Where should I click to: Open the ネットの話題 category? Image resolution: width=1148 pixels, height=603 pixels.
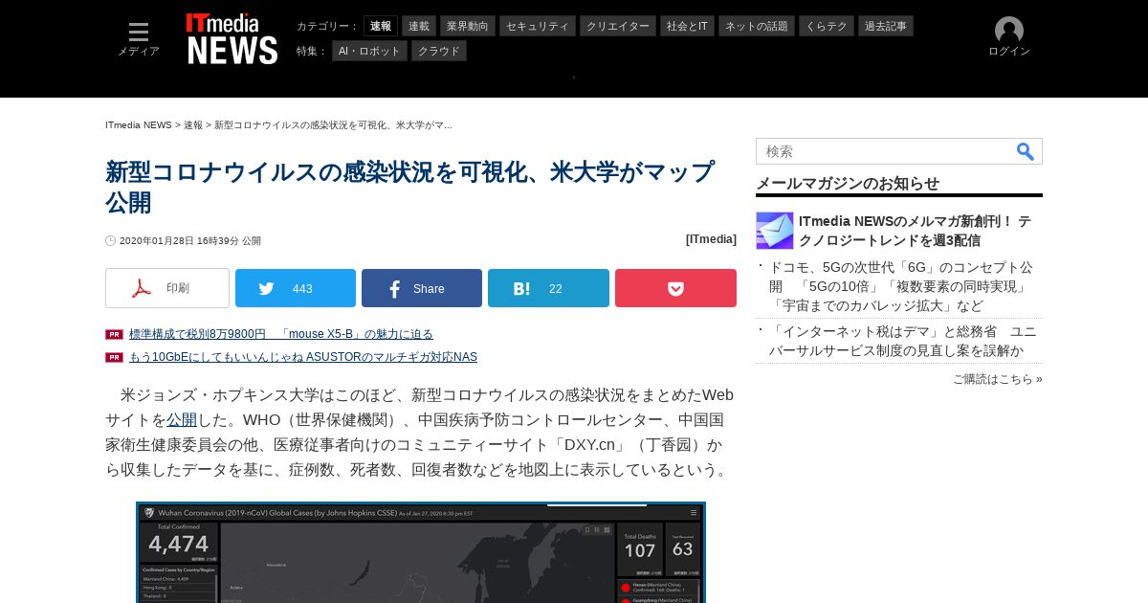pyautogui.click(x=757, y=26)
